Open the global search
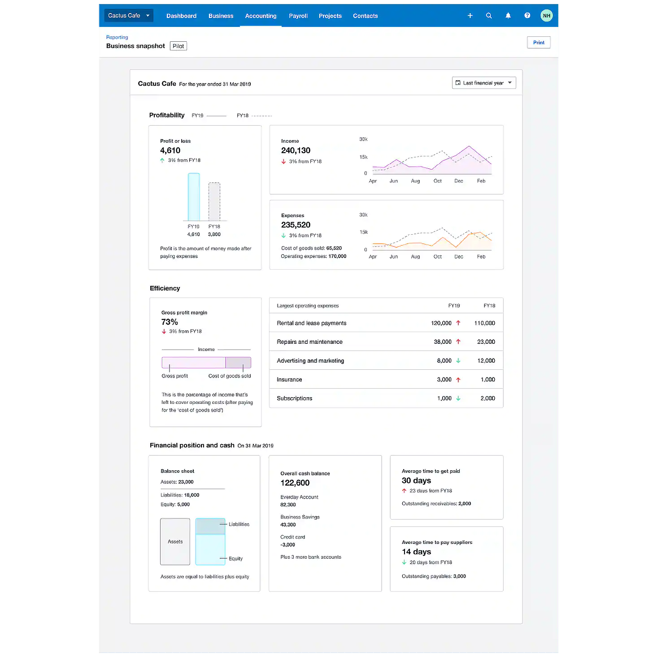Image resolution: width=657 pixels, height=657 pixels. coord(489,15)
